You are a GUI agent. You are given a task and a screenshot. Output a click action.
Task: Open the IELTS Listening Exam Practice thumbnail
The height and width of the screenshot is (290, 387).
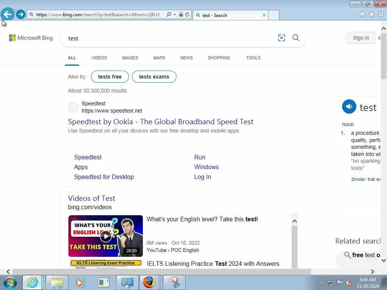click(x=105, y=264)
